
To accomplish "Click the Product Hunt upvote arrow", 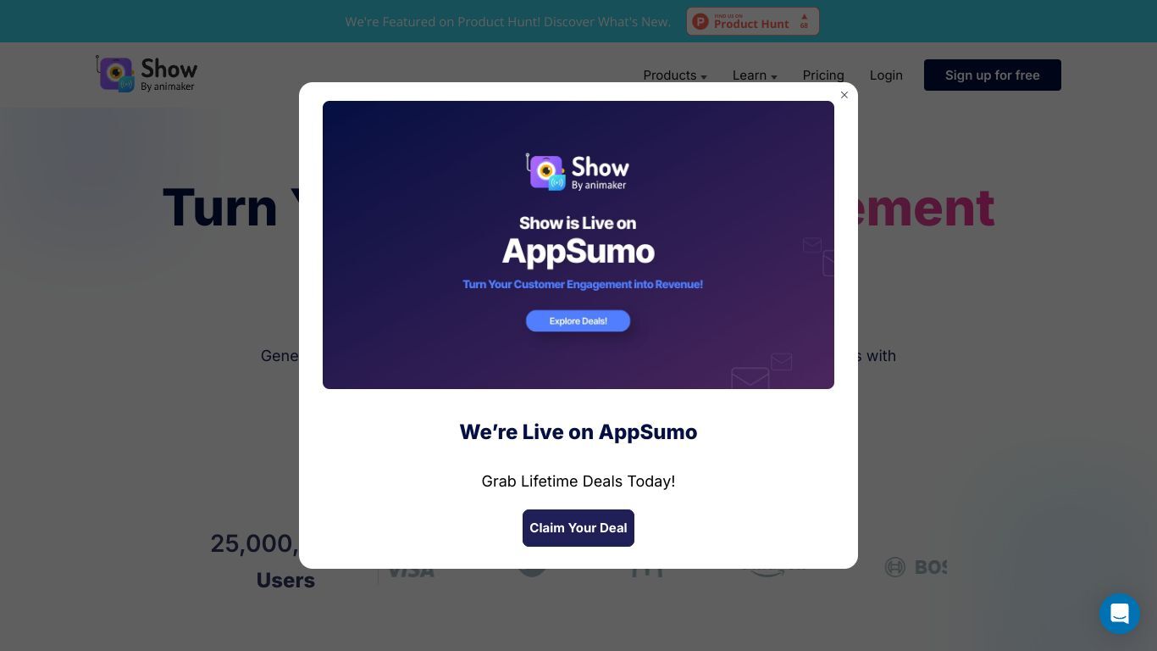I will tap(804, 16).
